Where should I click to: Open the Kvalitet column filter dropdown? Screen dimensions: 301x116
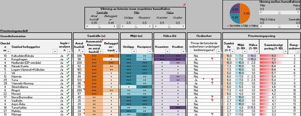(183, 51)
